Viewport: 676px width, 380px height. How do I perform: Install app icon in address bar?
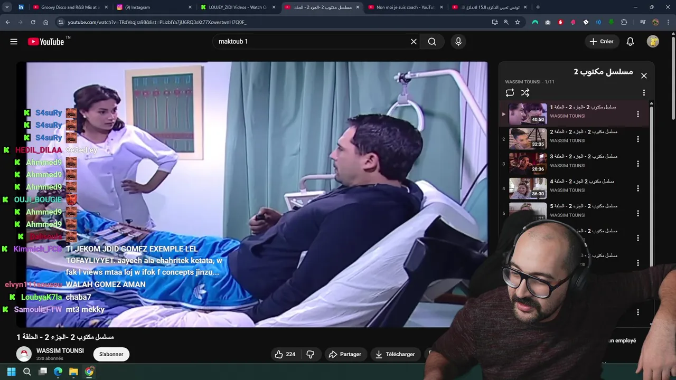pos(495,22)
